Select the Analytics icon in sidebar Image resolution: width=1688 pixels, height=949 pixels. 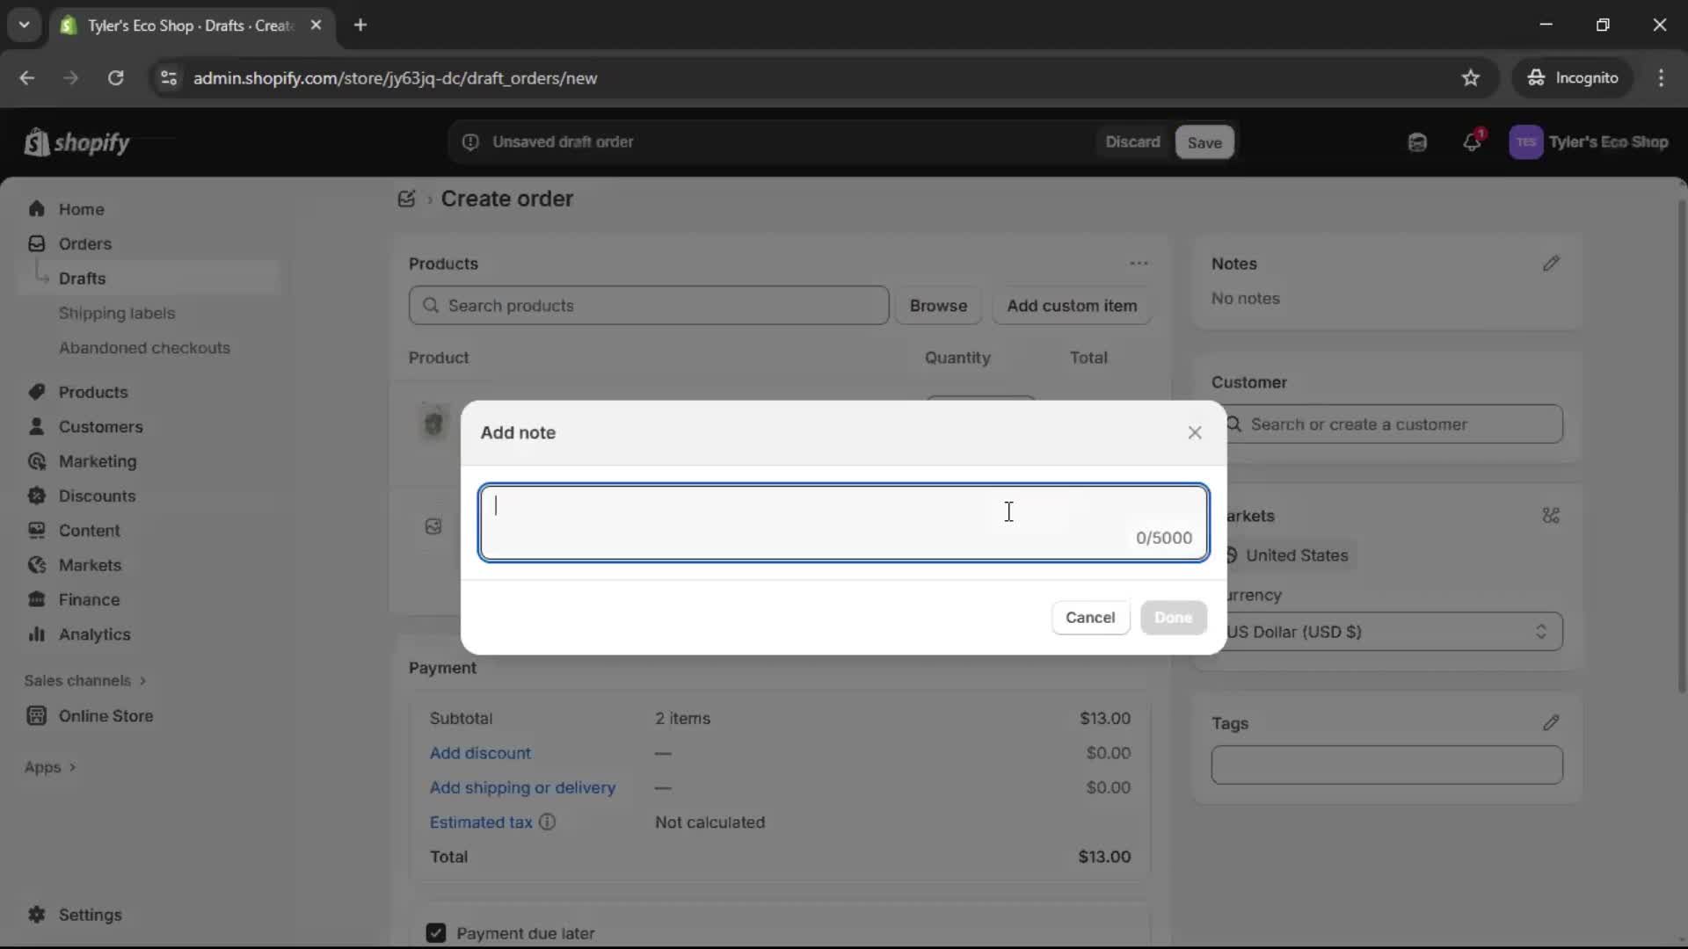[x=36, y=634]
